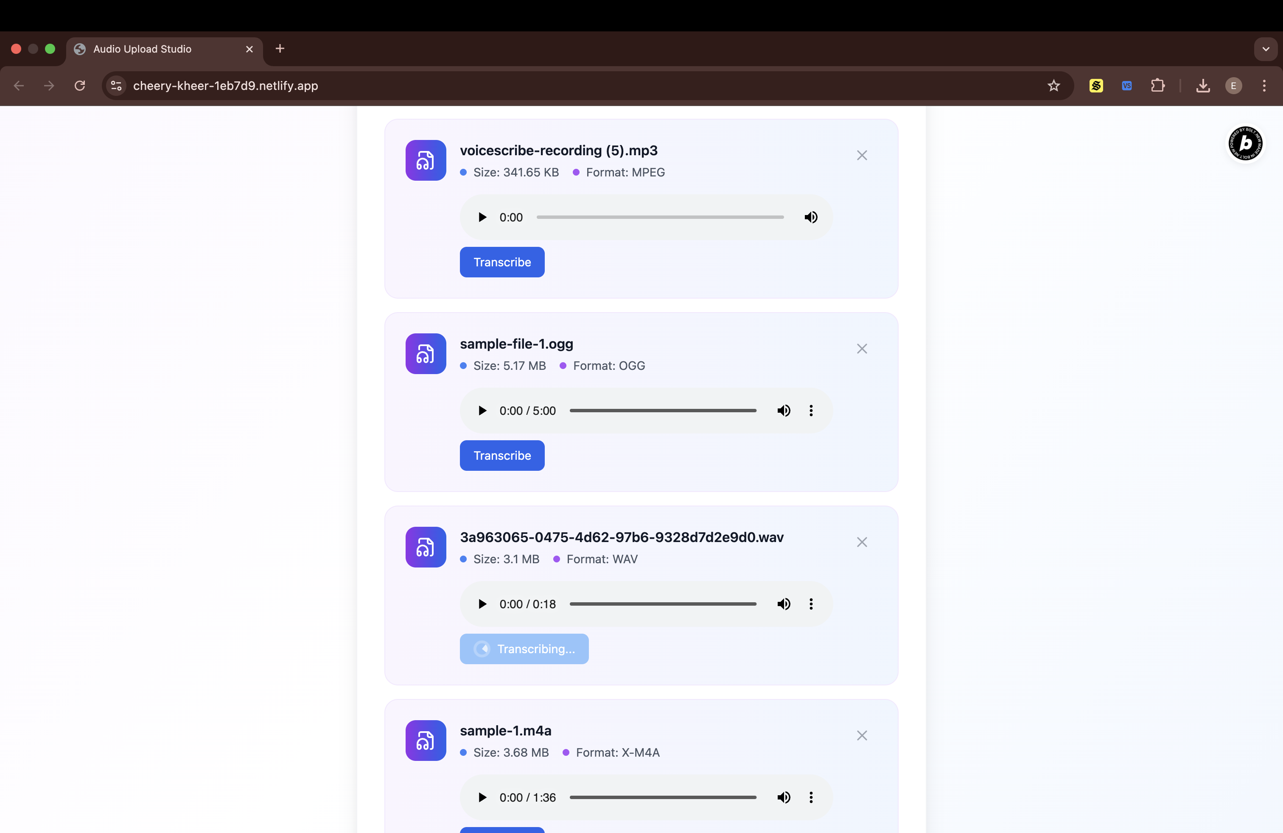This screenshot has width=1283, height=833.
Task: Mute the sample-1.m4a audio volume
Action: tap(783, 797)
